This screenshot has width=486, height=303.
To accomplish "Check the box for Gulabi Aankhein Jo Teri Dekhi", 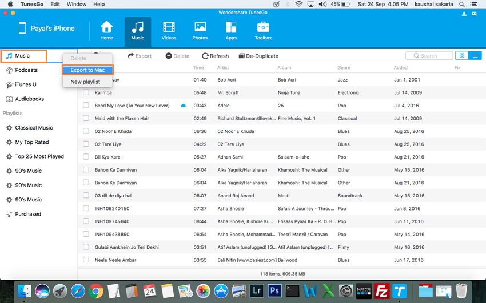I will click(x=86, y=247).
